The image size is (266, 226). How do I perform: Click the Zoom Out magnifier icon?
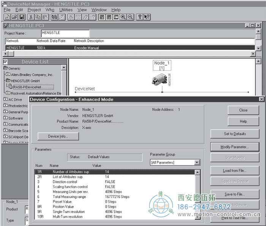[x=130, y=17]
